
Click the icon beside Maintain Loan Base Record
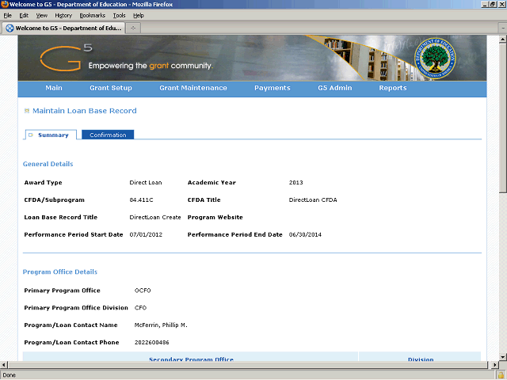(27, 111)
